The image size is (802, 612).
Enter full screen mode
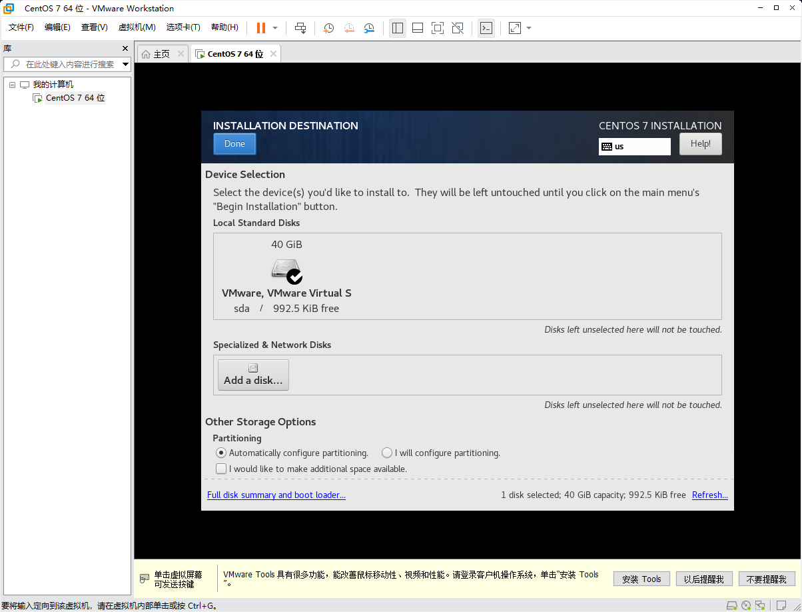(x=438, y=28)
